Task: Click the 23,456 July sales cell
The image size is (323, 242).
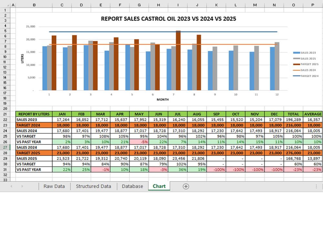Action: coord(178,158)
